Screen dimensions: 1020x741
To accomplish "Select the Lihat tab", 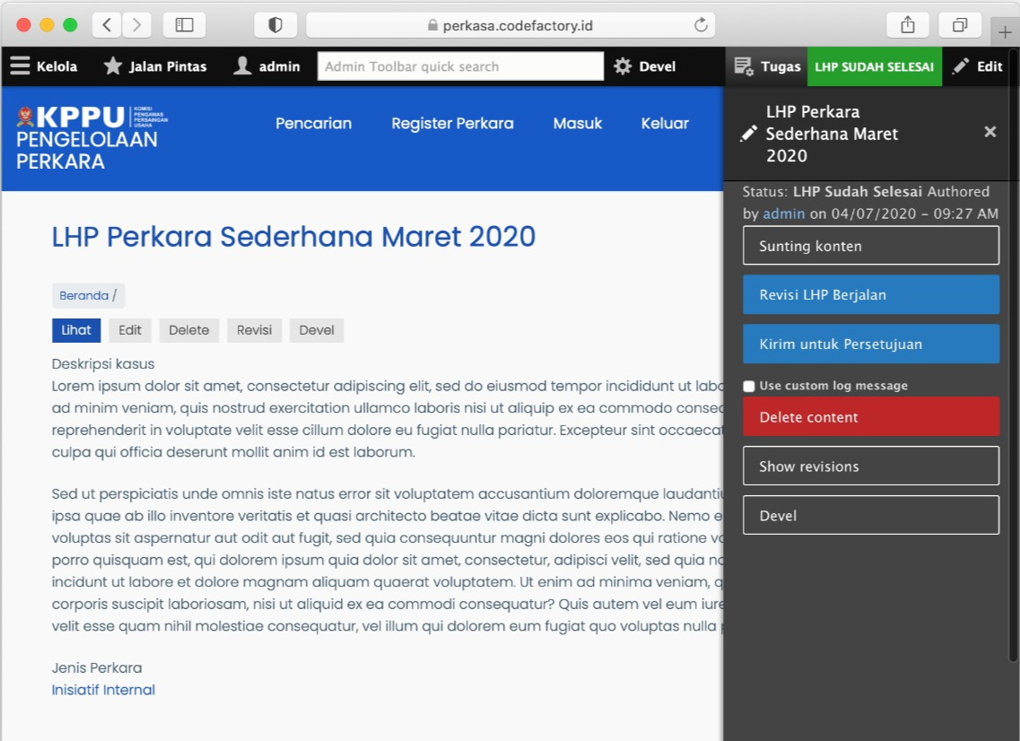I will pyautogui.click(x=76, y=330).
